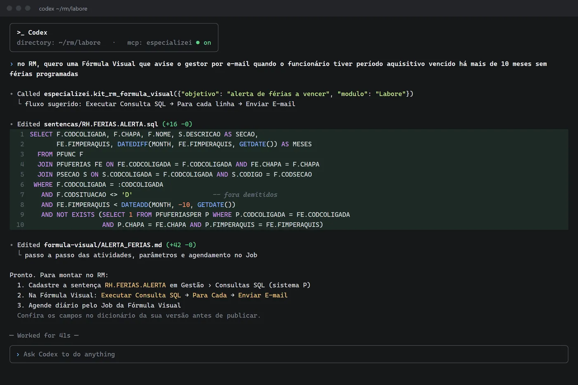The image size is (578, 385).
Task: Click the 'Ask Codex to do anything' input
Action: pos(289,354)
